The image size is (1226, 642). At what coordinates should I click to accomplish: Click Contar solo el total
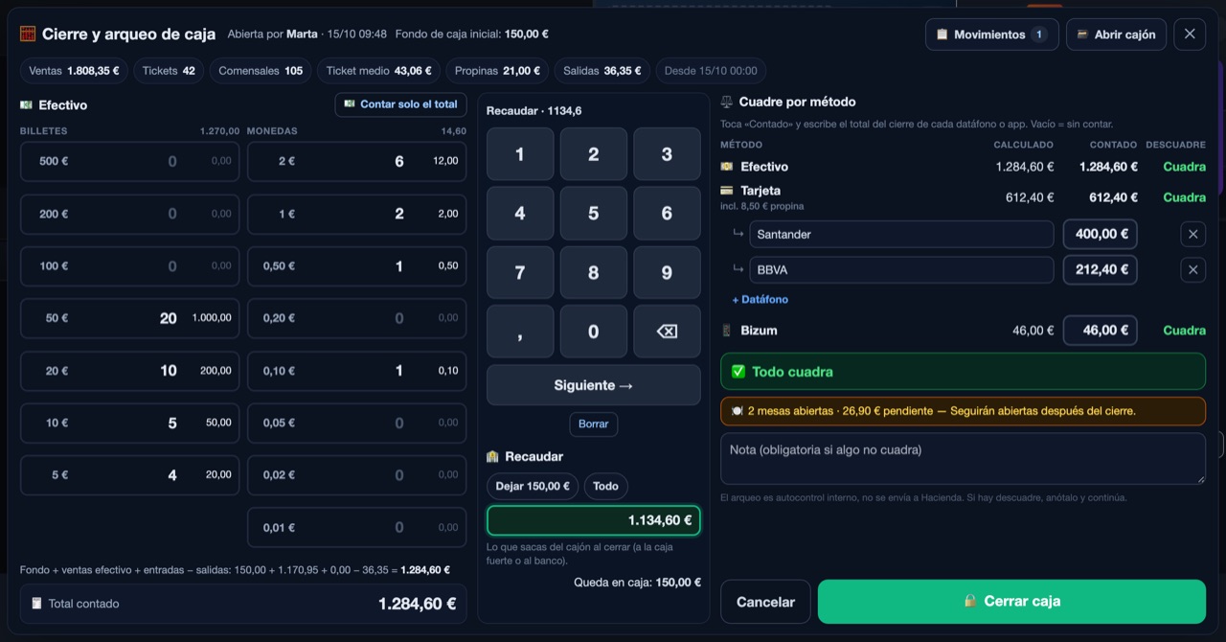[x=400, y=104]
